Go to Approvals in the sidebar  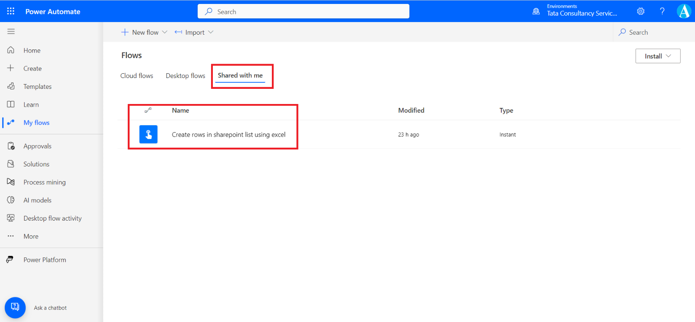click(x=37, y=146)
